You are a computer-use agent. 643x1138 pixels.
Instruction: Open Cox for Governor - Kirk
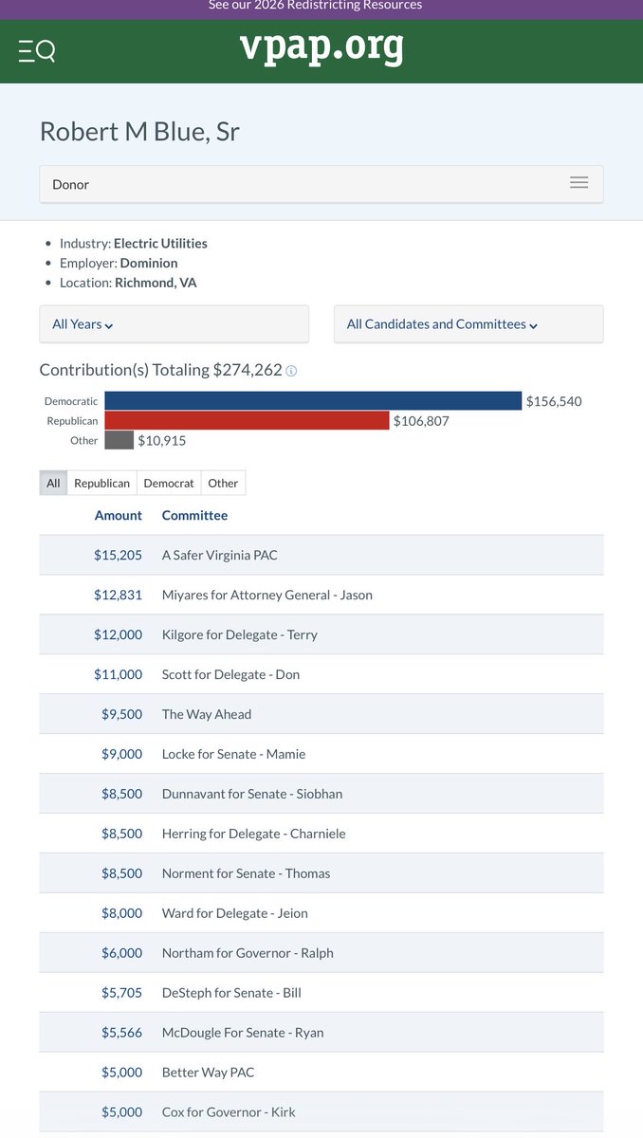(x=229, y=1112)
